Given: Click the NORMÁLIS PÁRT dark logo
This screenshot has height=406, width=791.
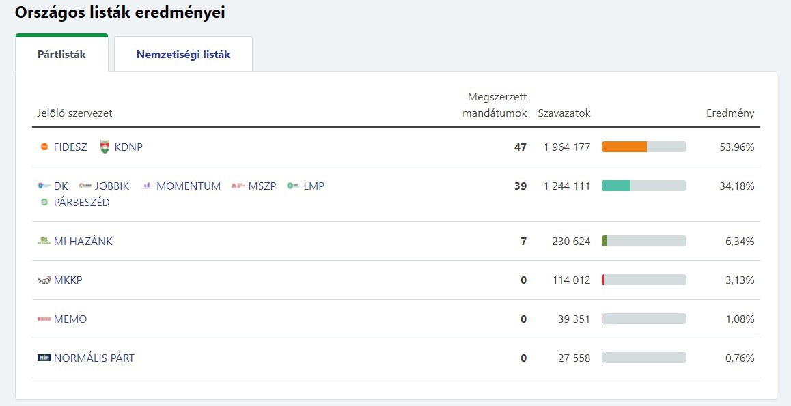Looking at the screenshot, I should coord(44,358).
